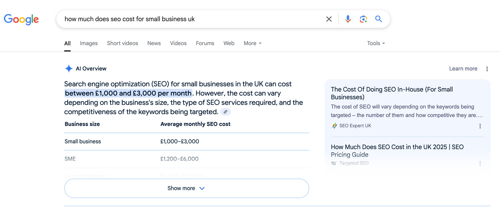This screenshot has height=218, width=500.
Task: Click the '£1,000–£3,000' table cell
Action: coord(180,141)
